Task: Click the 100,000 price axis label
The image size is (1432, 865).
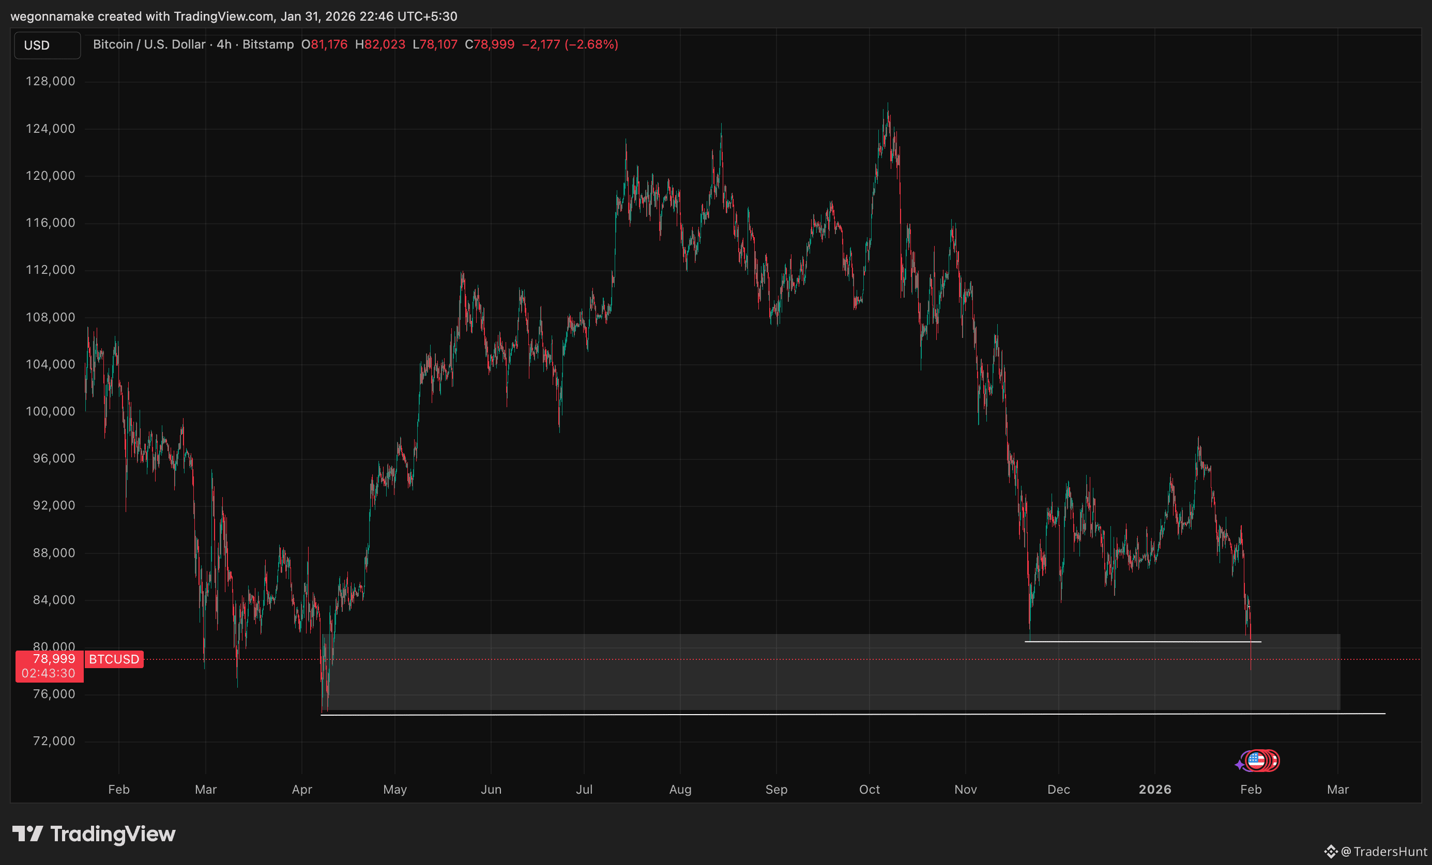Action: pyautogui.click(x=51, y=412)
